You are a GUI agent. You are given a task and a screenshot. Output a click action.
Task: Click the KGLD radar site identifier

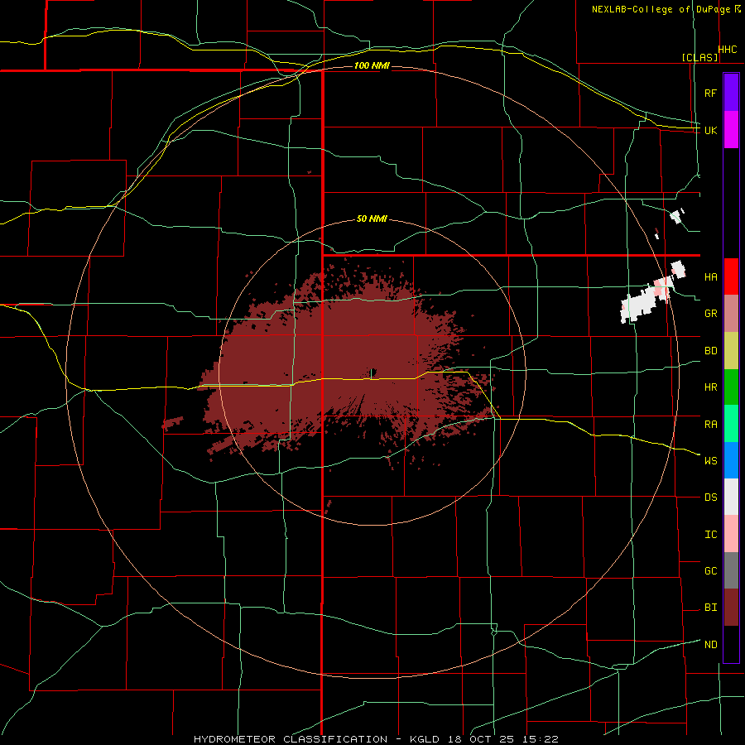425,739
